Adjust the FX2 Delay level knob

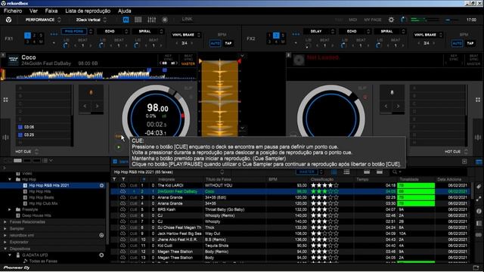(308, 45)
